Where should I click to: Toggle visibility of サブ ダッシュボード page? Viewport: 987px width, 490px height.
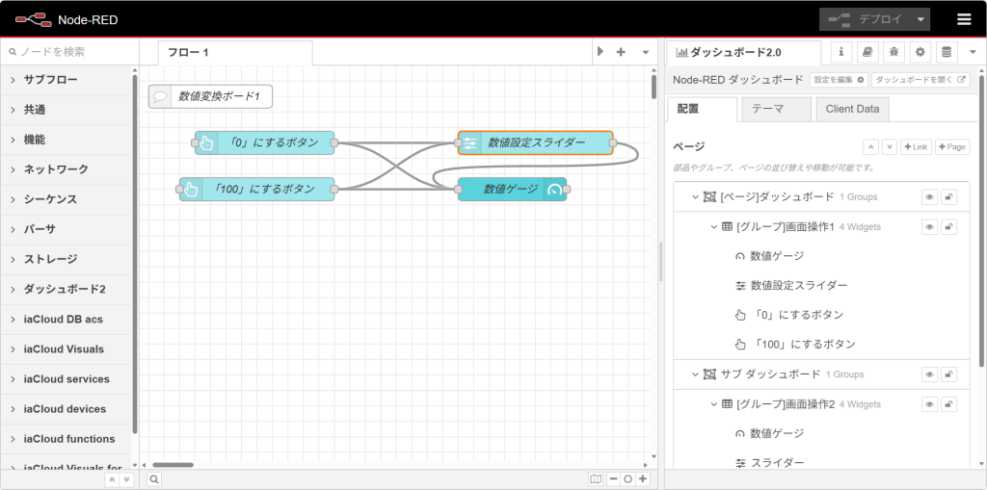(930, 374)
